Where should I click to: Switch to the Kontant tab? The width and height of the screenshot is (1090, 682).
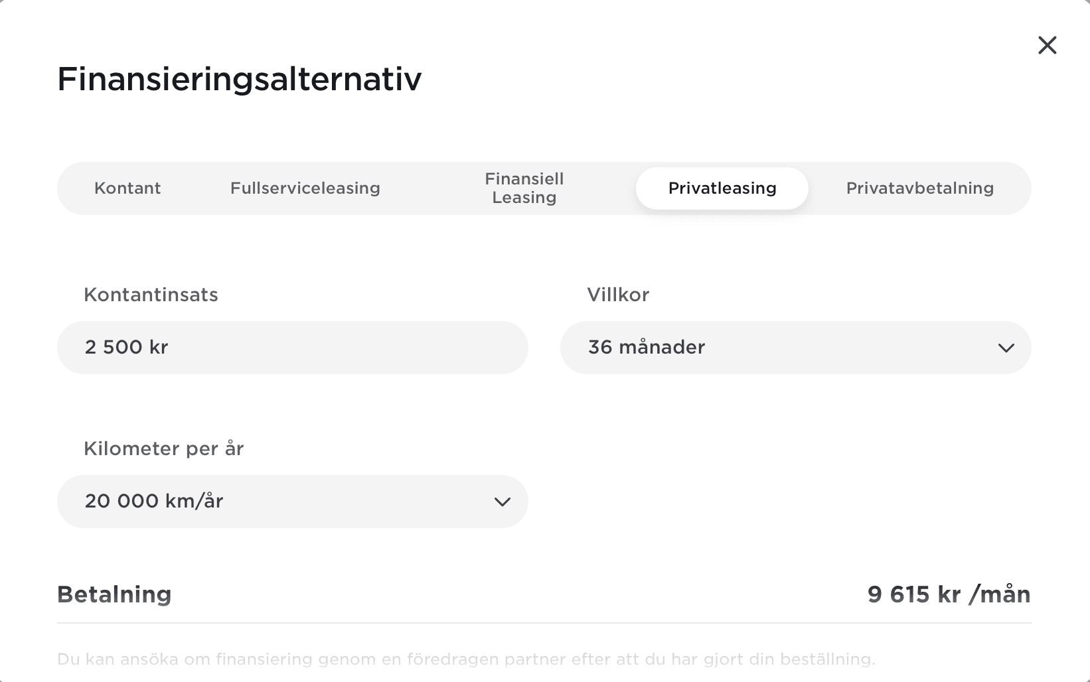click(127, 188)
